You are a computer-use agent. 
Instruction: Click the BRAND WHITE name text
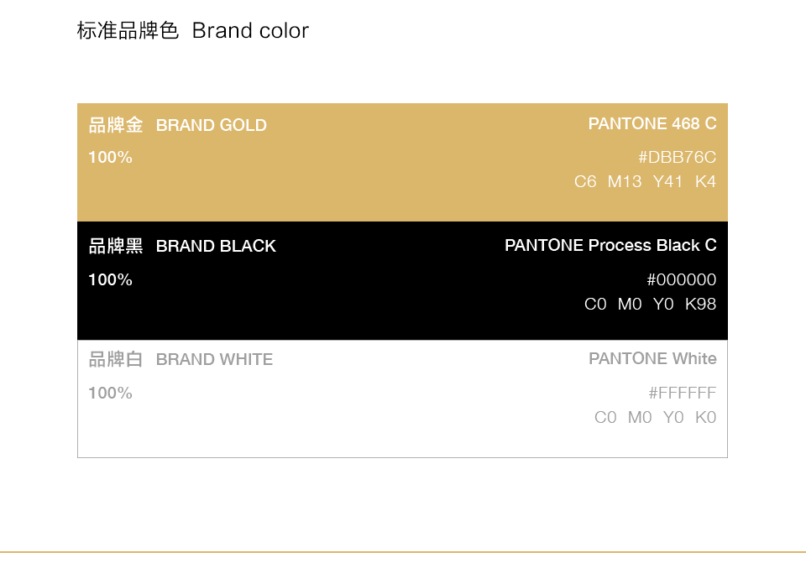pos(214,360)
